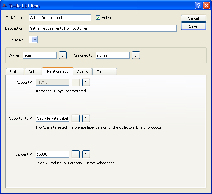Click the 'Assigned to:' label
This screenshot has width=212, height=194.
pos(84,55)
